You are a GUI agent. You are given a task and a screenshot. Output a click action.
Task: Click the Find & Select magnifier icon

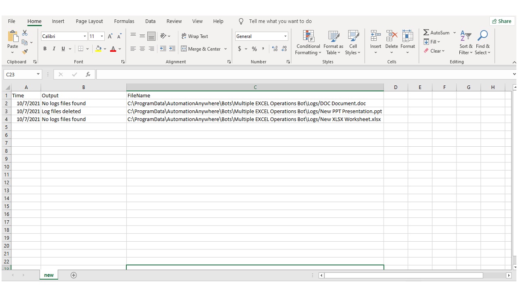pyautogui.click(x=482, y=36)
